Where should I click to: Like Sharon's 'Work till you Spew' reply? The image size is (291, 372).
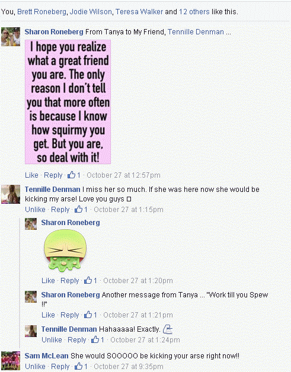[x=48, y=315]
